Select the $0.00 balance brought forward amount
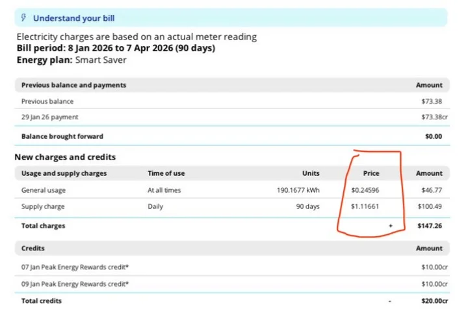Viewport: 468px width, 327px height. point(434,136)
